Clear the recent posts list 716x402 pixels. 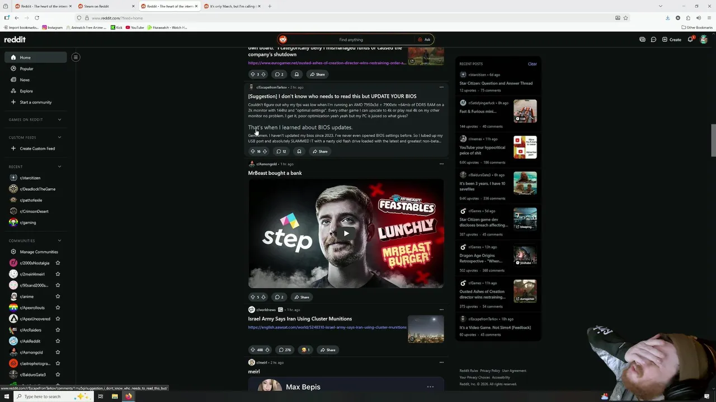(x=532, y=64)
